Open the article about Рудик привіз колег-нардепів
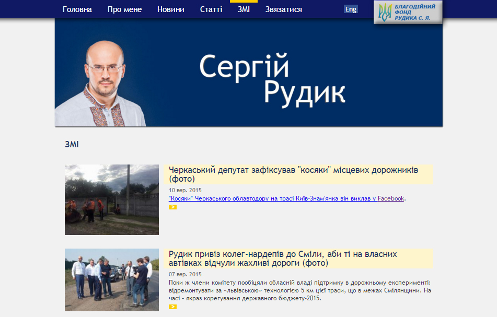497x317 pixels. click(x=283, y=259)
